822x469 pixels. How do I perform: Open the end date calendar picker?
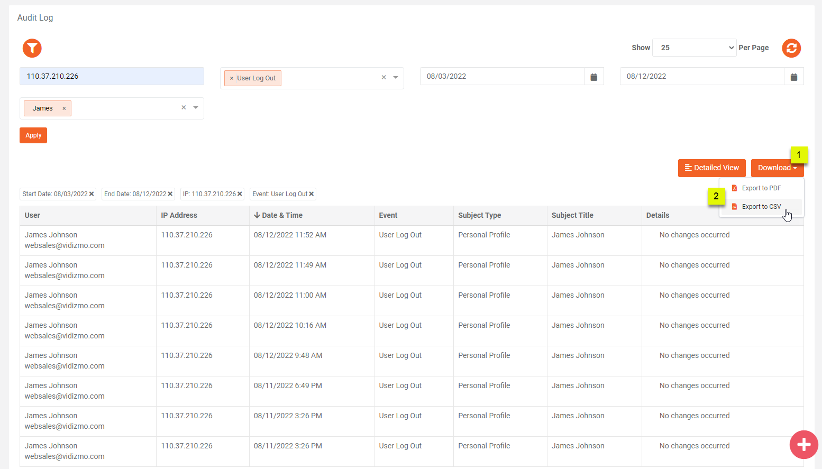[793, 77]
